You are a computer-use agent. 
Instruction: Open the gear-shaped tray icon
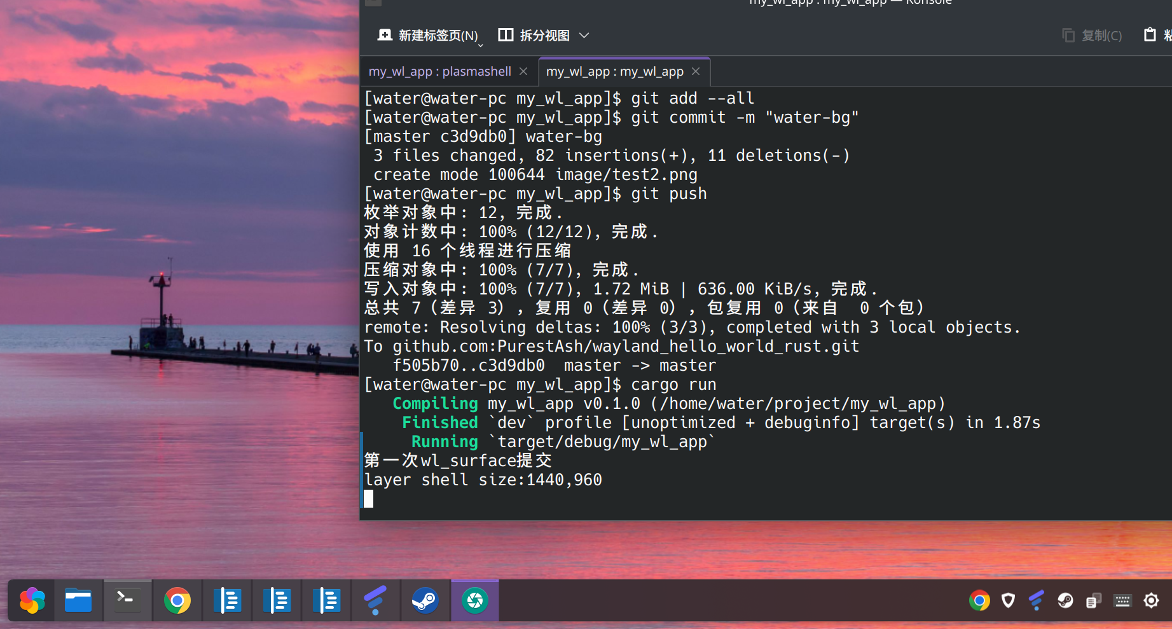pos(1151,600)
